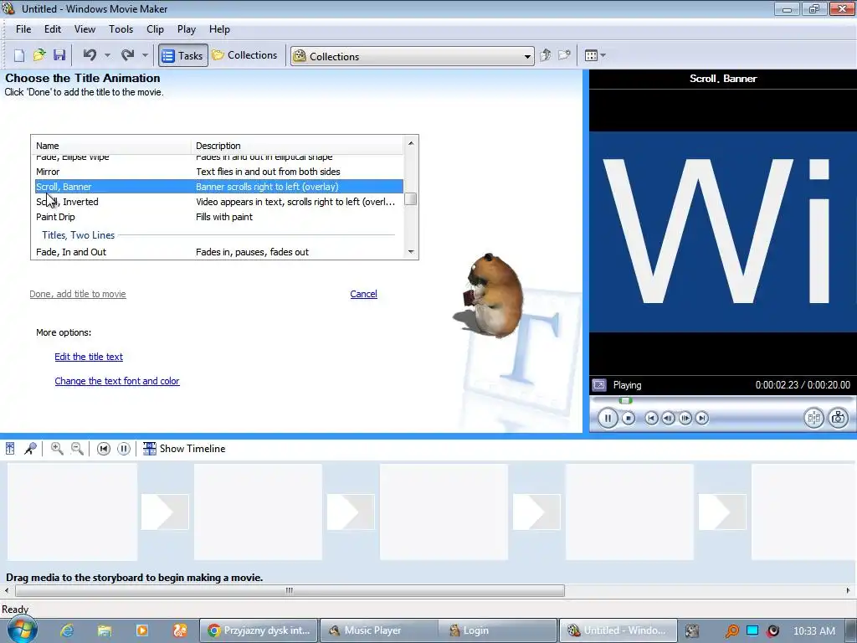Toggle the Tasks pane button
The height and width of the screenshot is (643, 857).
coord(183,55)
